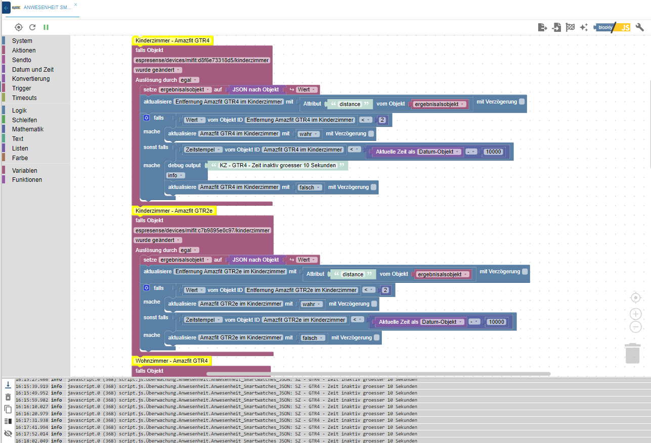651x443 pixels.
Task: Pause the script with the green pause icon
Action: pyautogui.click(x=46, y=27)
